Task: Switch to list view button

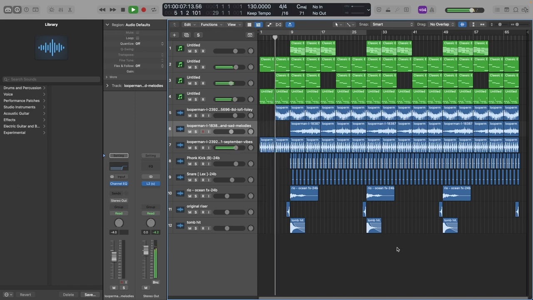Action: point(258,25)
